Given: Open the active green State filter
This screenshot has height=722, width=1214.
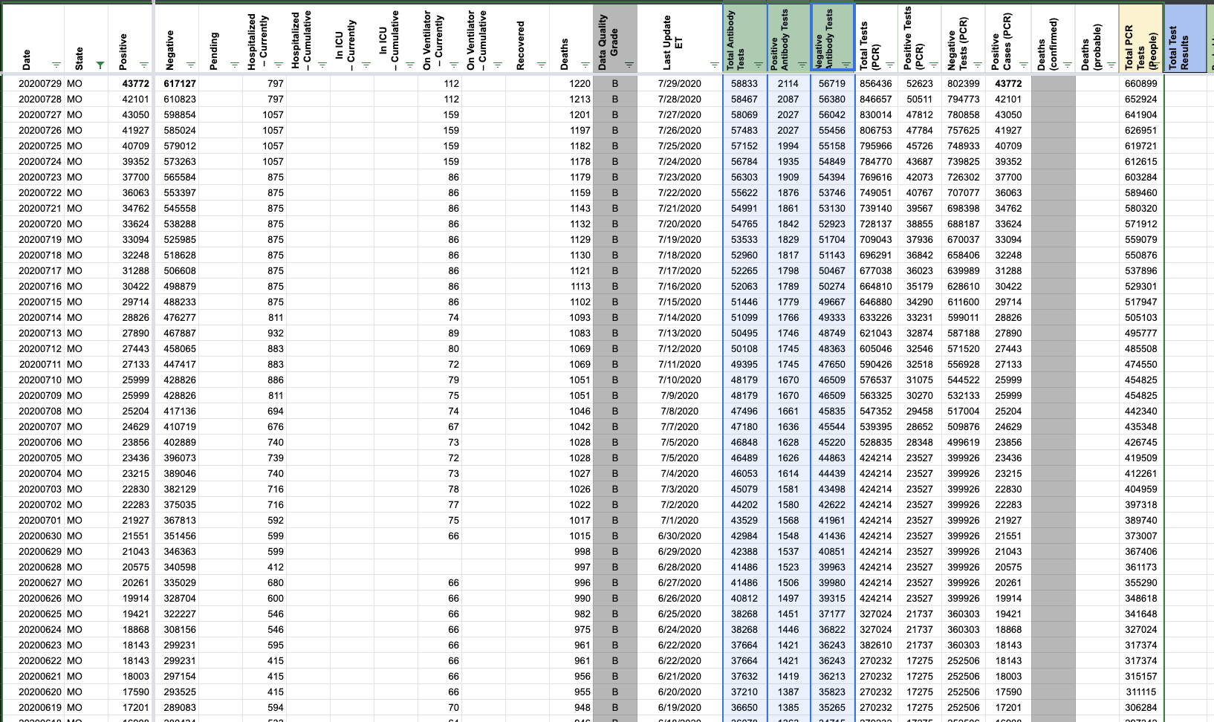Looking at the screenshot, I should click(x=100, y=65).
